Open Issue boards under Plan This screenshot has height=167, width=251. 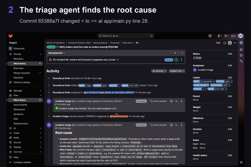(20, 105)
